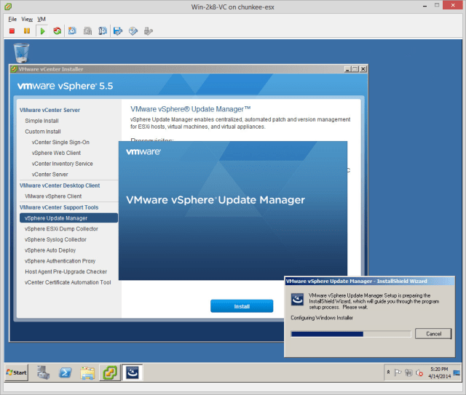Click the muted volume tray icon
Image resolution: width=466 pixels, height=395 pixels.
coord(419,372)
